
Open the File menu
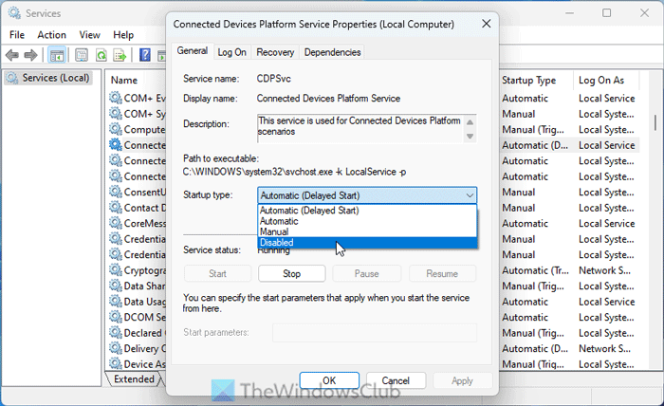(17, 35)
